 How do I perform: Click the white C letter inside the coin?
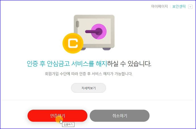tap(73, 43)
